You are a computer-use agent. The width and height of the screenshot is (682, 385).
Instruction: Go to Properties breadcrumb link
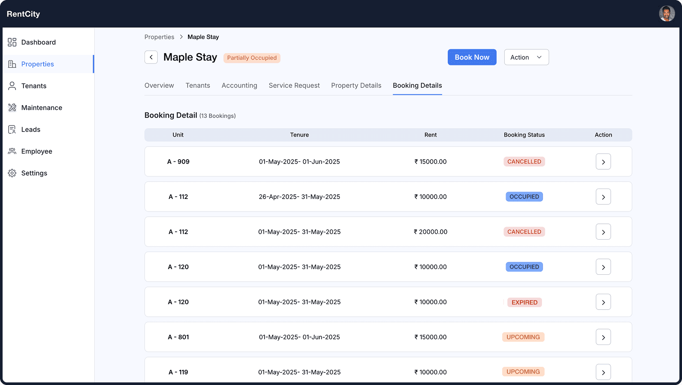click(159, 37)
